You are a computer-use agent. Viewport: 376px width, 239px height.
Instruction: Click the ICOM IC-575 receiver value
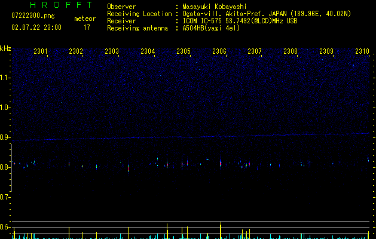[x=240, y=21]
